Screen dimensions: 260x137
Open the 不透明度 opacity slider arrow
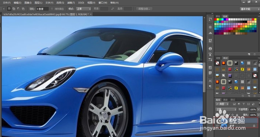258,109
